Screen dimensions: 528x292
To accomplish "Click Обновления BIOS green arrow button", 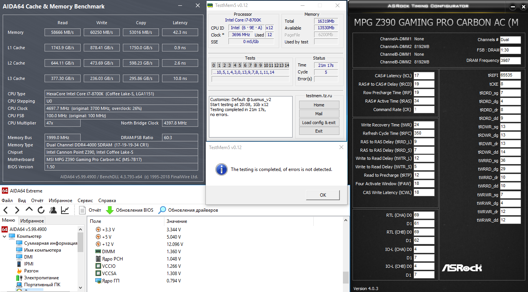I will pos(129,210).
